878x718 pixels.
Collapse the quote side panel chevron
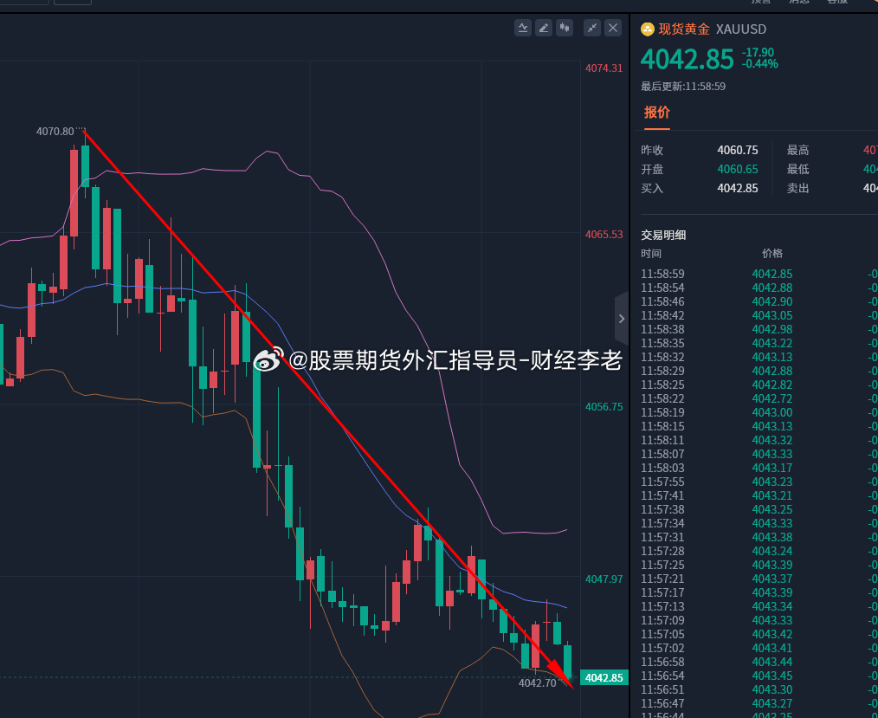click(x=622, y=319)
